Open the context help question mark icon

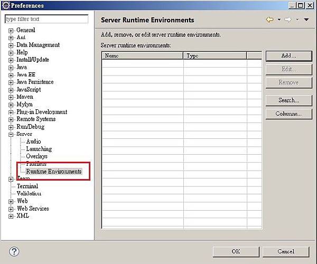tap(14, 251)
